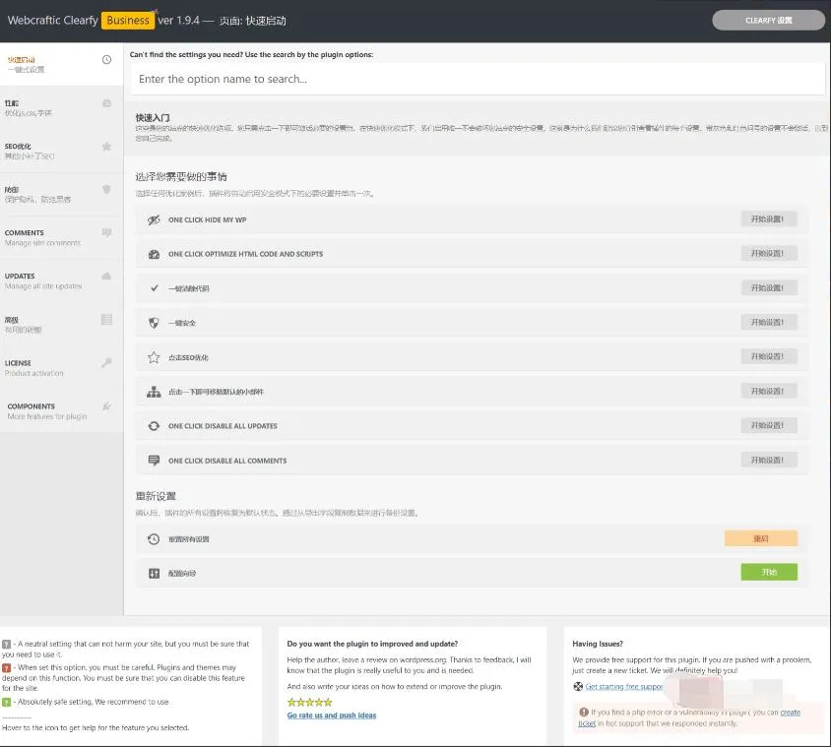Click the Having Issues? heading
Image resolution: width=831 pixels, height=747 pixels.
598,644
